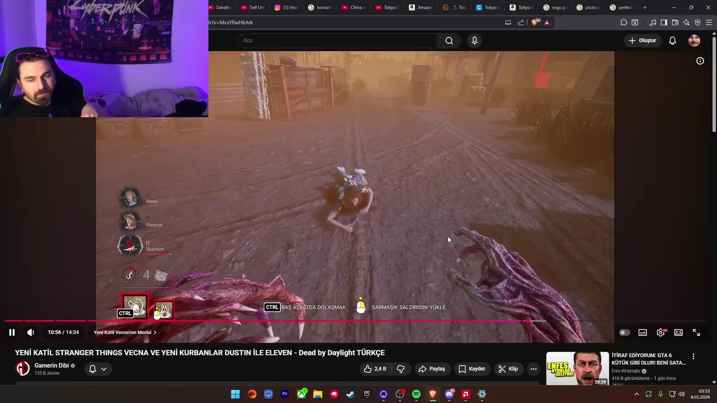This screenshot has height=403, width=717.
Task: Switch to the Salvatic browser tab
Action: pos(220,7)
